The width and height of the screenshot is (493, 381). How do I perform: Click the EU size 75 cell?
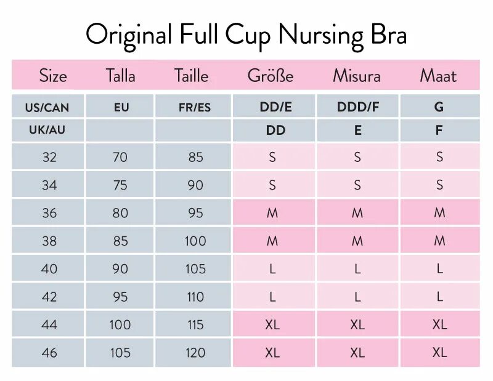(120, 185)
